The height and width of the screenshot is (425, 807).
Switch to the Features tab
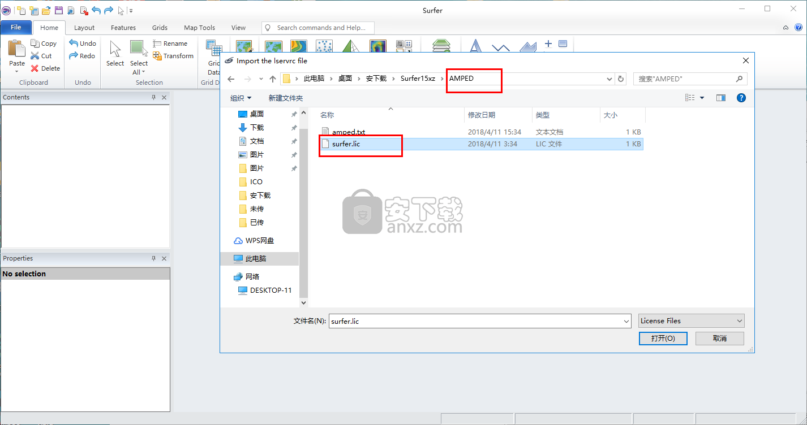point(123,27)
